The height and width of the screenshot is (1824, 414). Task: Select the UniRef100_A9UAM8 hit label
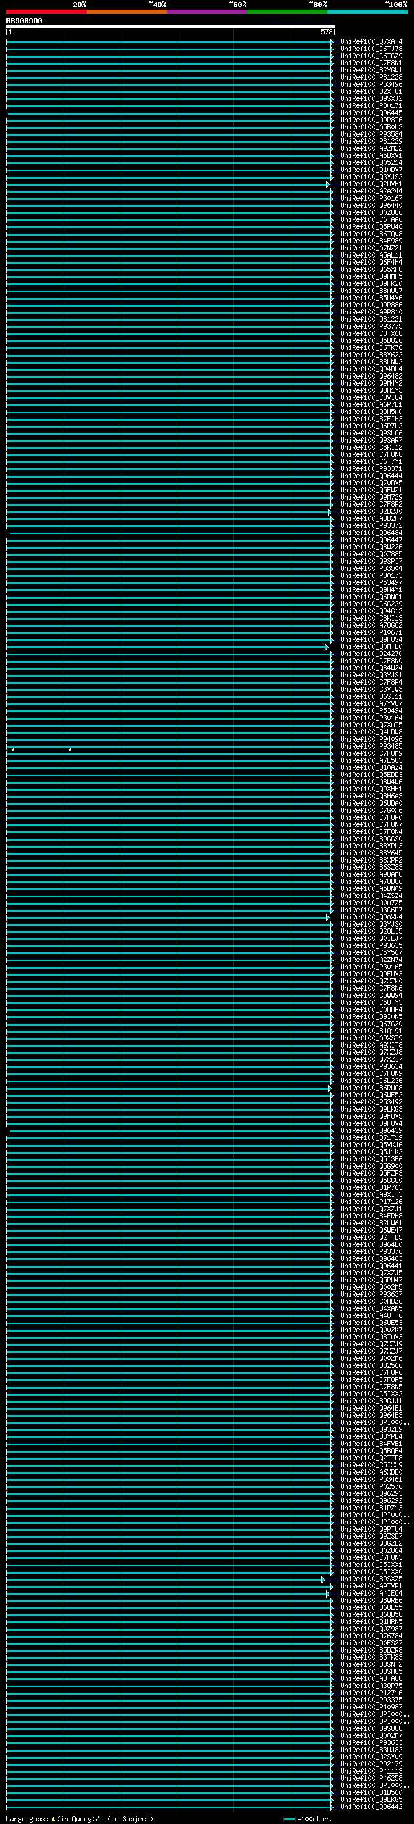pyautogui.click(x=371, y=874)
